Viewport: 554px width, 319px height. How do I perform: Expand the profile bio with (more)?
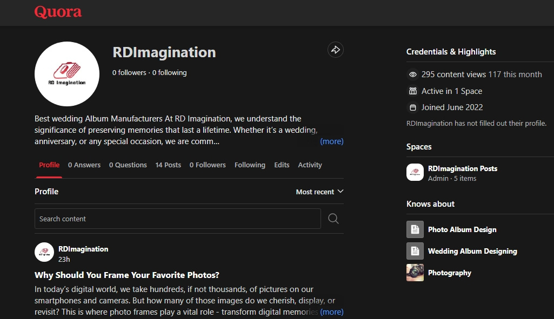click(x=331, y=141)
